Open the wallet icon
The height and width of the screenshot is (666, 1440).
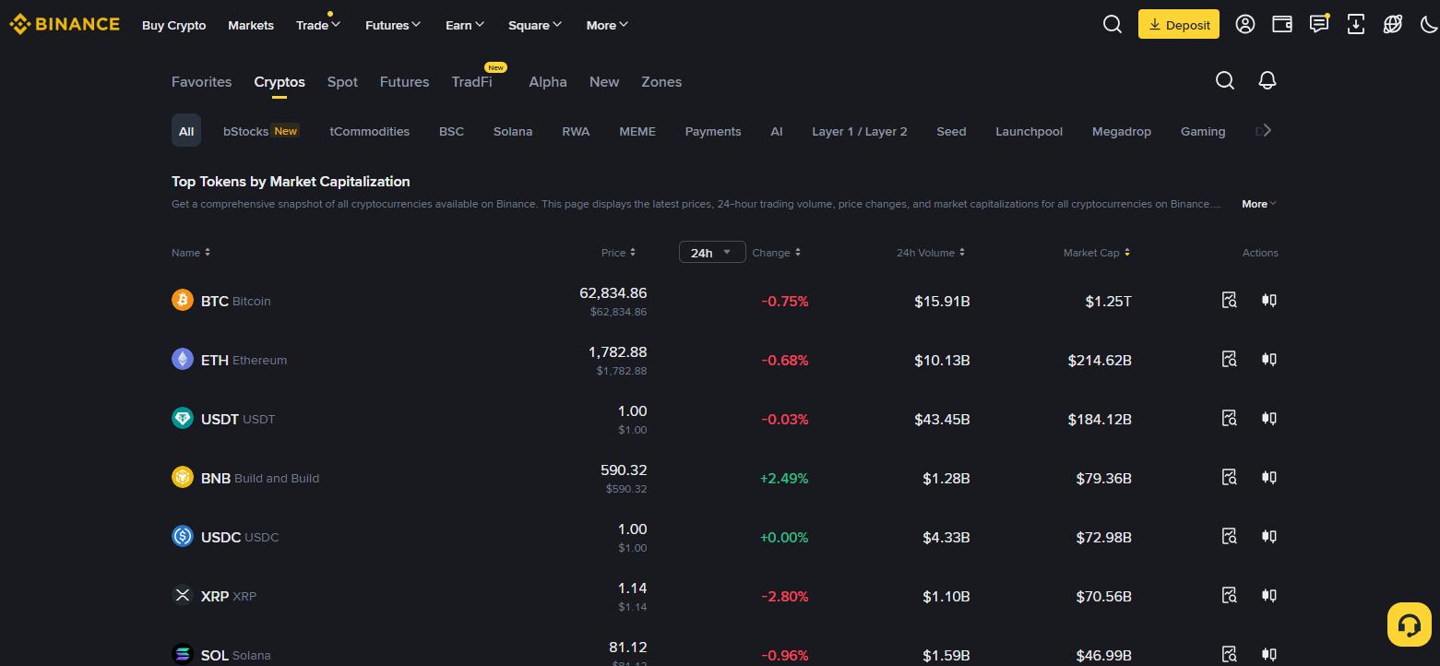[1282, 25]
